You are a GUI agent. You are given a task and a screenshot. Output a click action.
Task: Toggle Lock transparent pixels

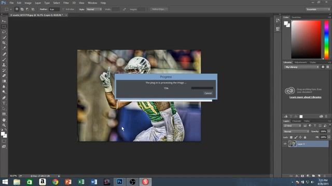pos(291,137)
